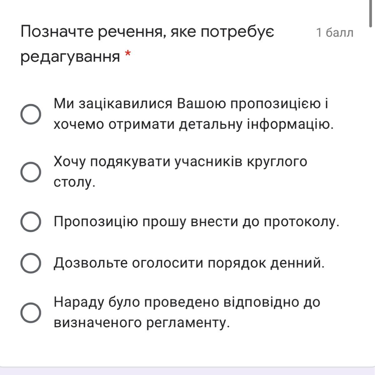Click the label 'Хочу подякувати учасників круглого'
The image size is (375, 375).
180,162
